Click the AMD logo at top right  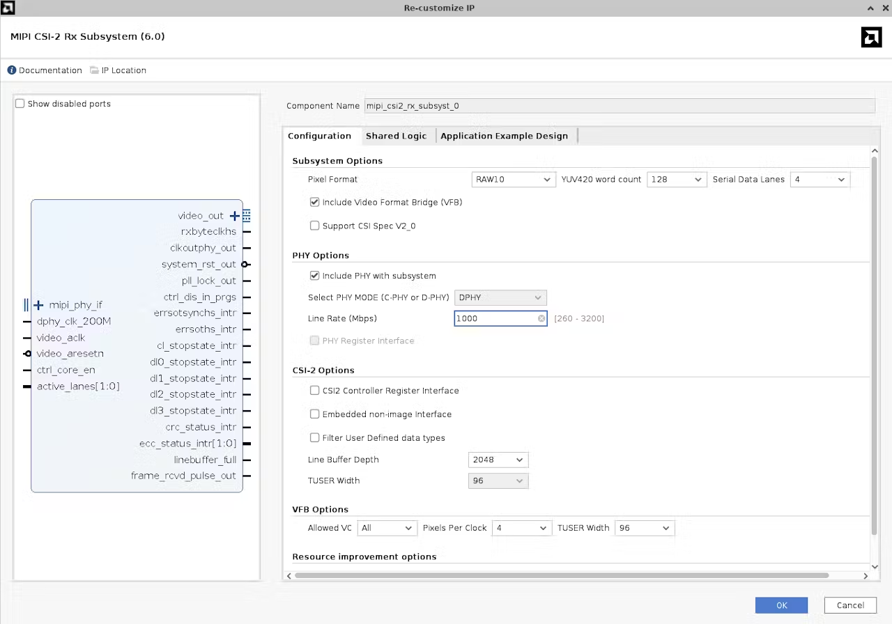[871, 37]
